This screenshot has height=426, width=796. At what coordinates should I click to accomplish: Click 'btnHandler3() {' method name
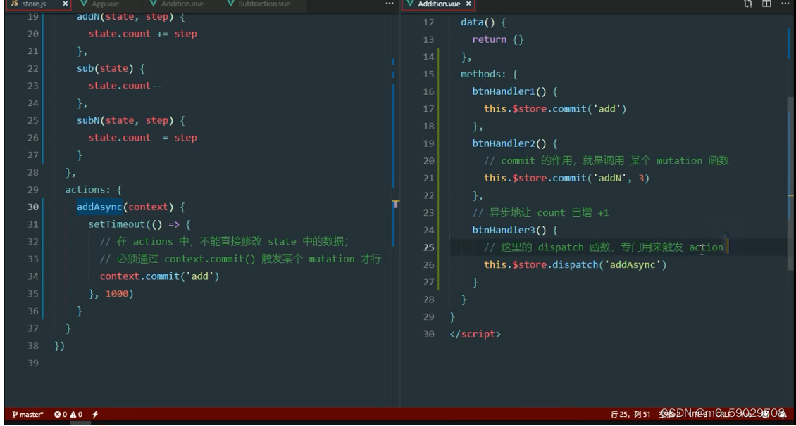coord(515,230)
